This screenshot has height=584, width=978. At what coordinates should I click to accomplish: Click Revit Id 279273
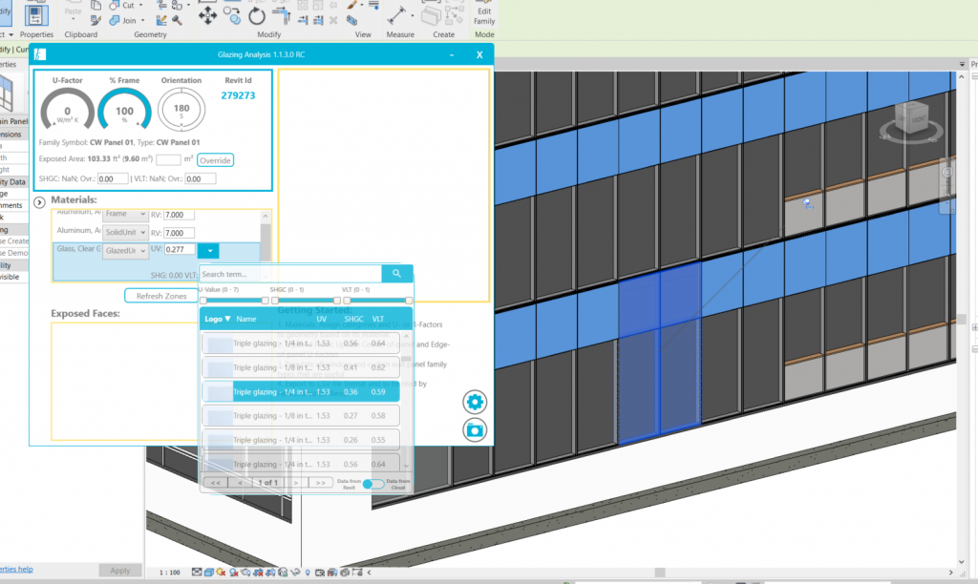238,95
